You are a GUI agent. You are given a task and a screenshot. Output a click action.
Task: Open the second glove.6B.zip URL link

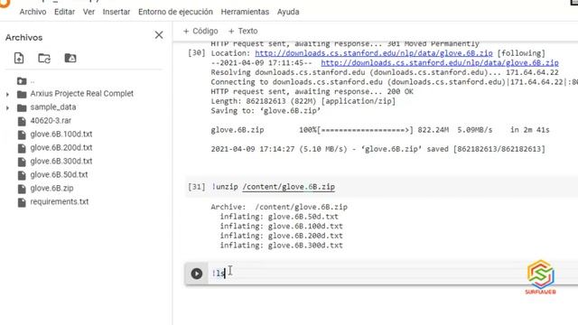coord(440,63)
